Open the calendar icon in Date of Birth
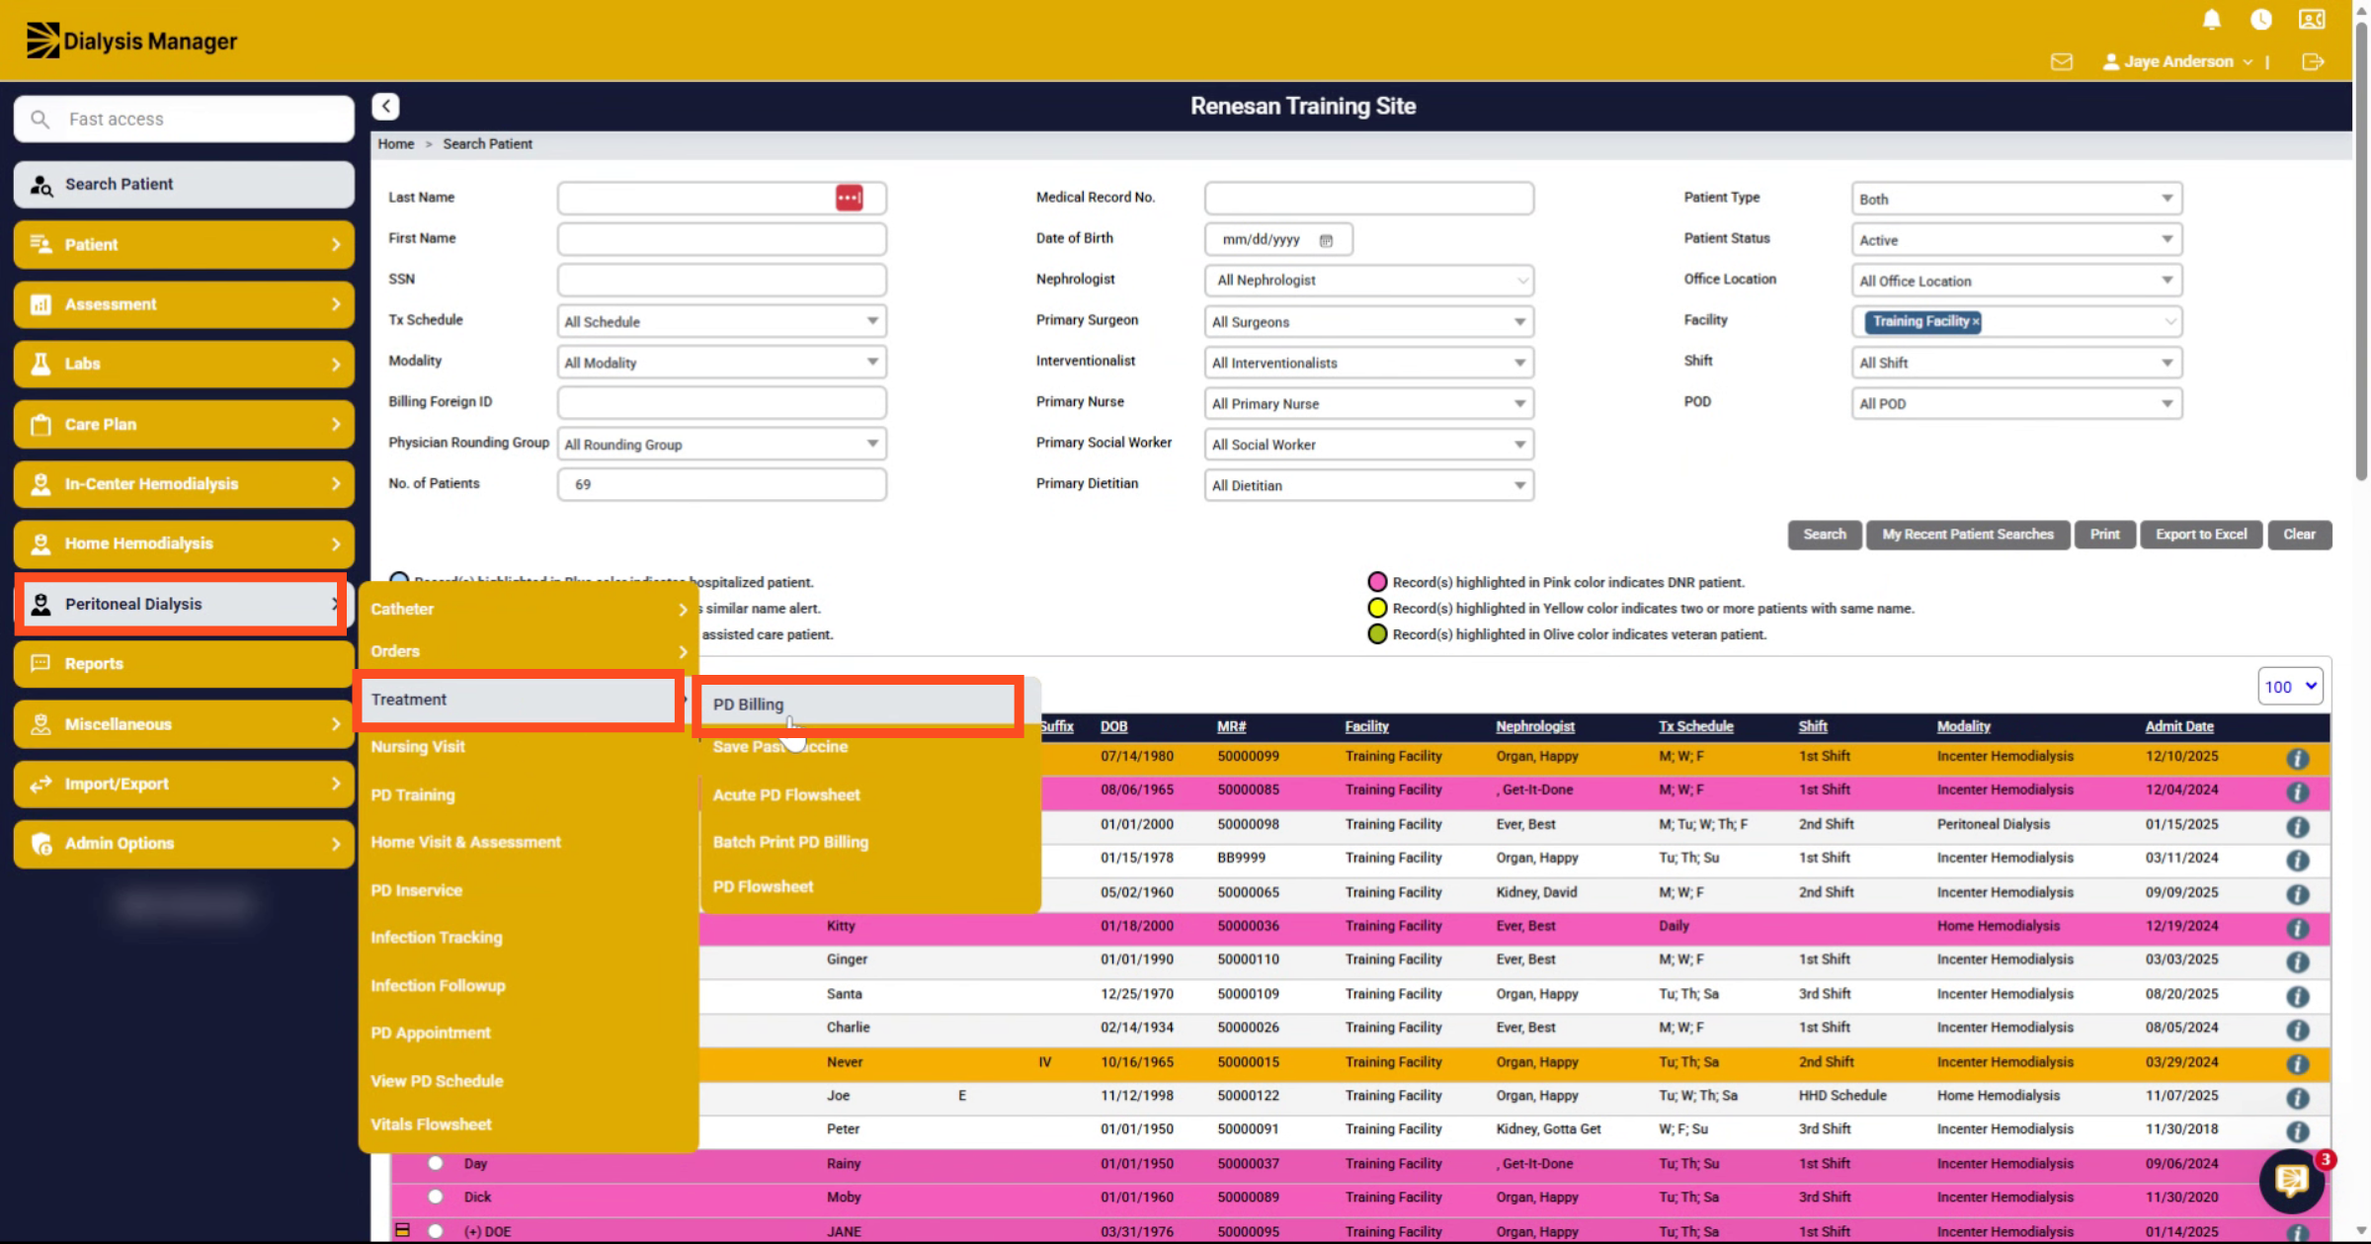Screen dimensions: 2371x1244 tap(1326, 240)
